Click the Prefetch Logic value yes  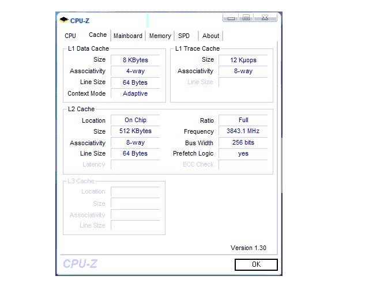243,153
